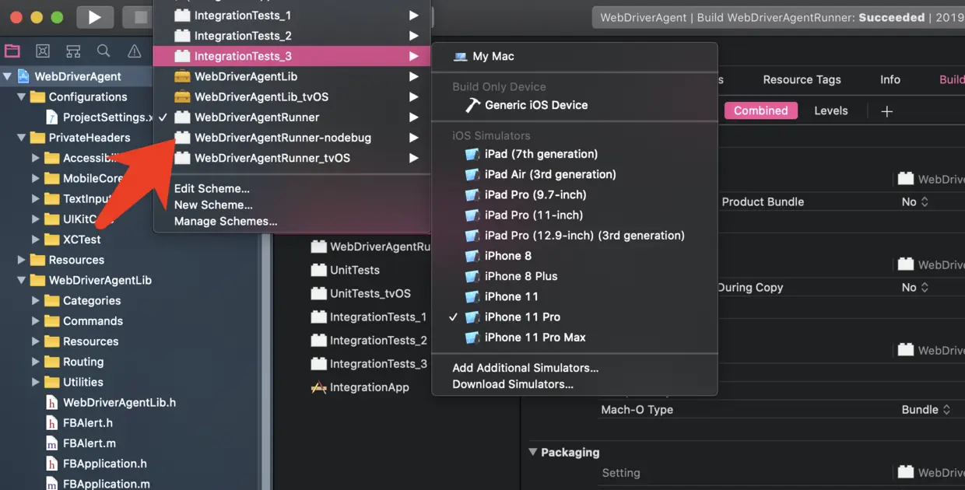Open the Project navigator folder icon
This screenshot has height=490, width=965.
12,51
